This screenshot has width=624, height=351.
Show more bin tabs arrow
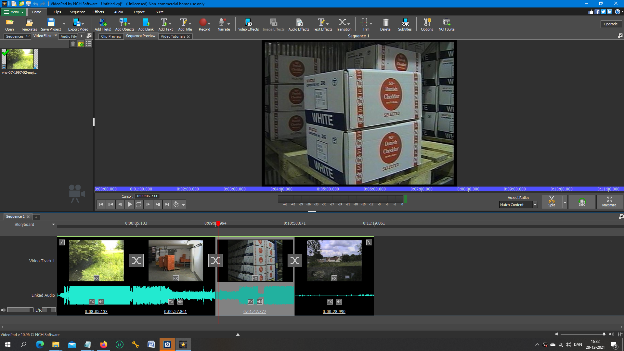coord(82,36)
